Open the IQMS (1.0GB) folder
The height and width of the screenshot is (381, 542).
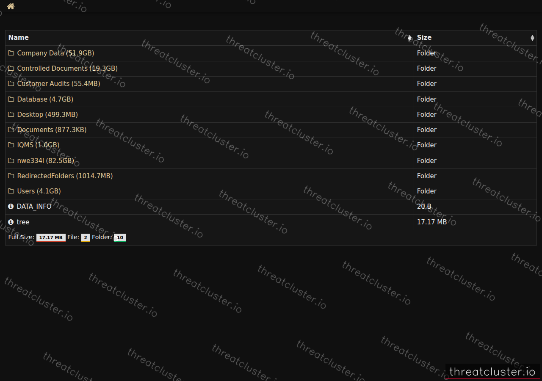(38, 145)
